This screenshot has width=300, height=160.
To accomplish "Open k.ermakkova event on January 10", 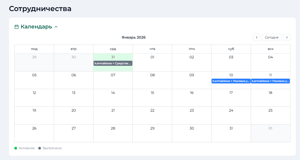I will (231, 81).
